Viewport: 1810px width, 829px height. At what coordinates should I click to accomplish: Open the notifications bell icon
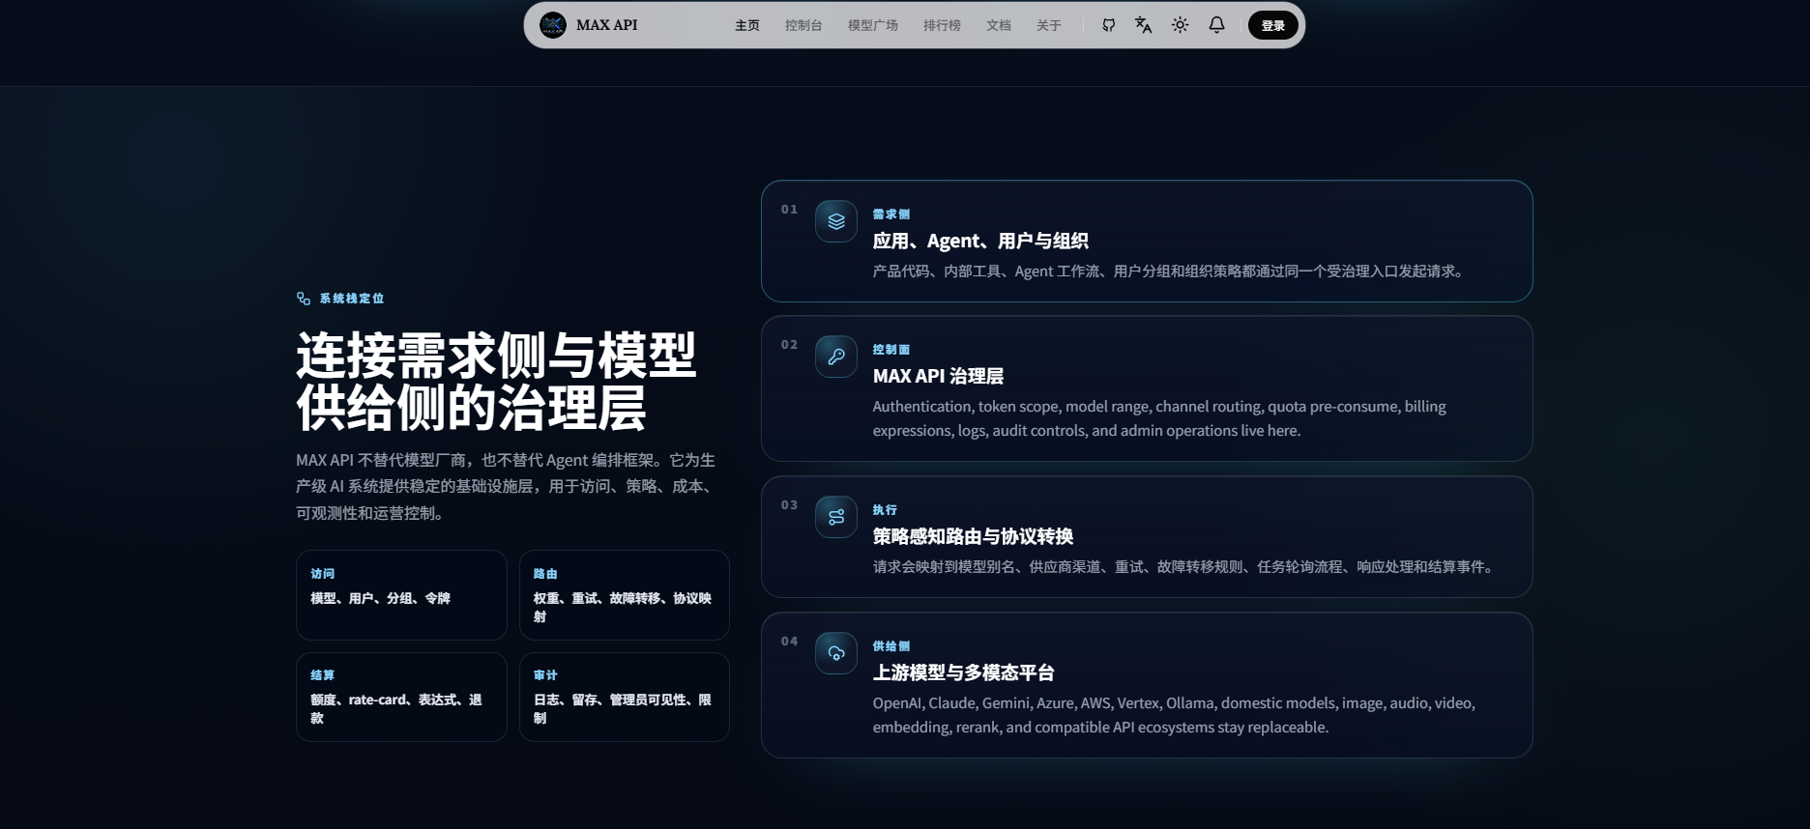click(x=1216, y=25)
